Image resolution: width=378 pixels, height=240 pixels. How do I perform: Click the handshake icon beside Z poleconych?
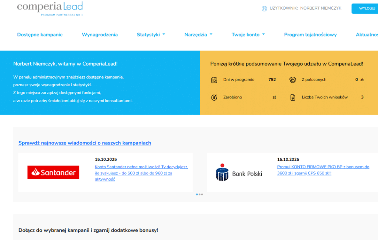292,80
